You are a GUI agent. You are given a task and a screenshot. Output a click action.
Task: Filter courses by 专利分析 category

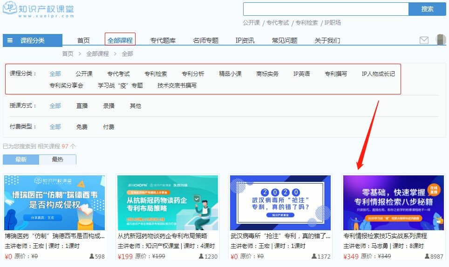click(193, 74)
